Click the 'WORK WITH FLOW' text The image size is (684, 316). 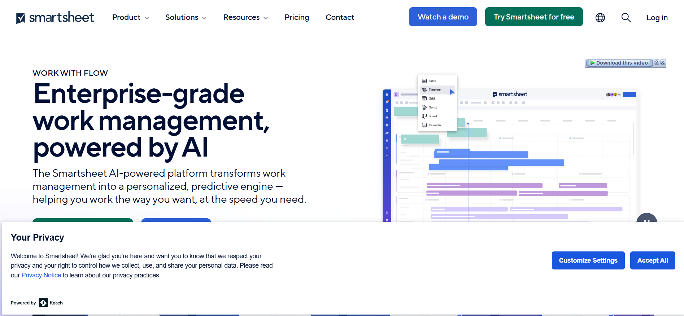tap(70, 73)
